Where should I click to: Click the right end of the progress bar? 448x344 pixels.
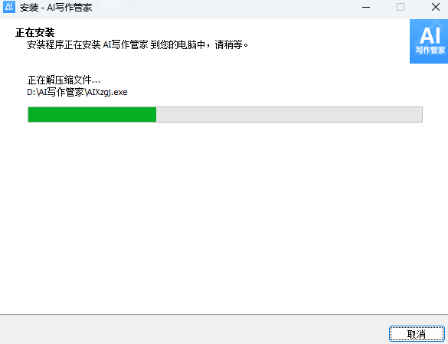[x=420, y=115]
